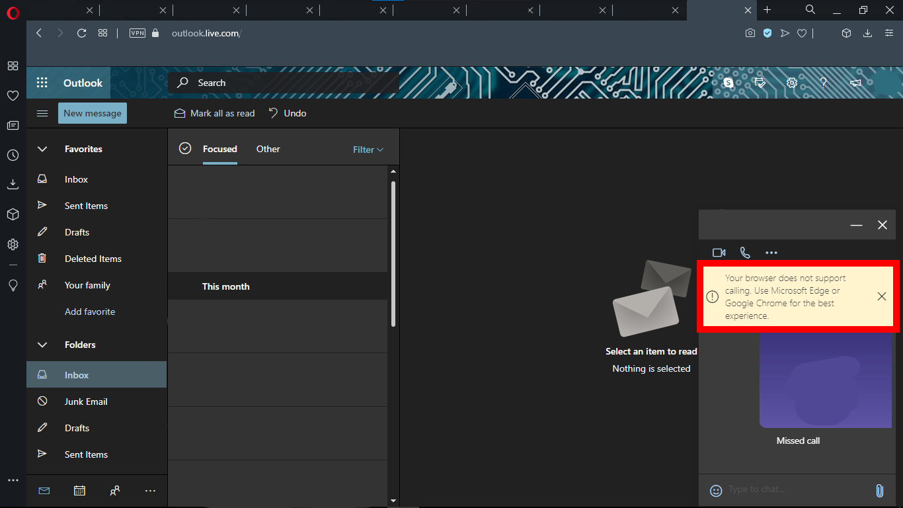Click the Add favorite link
Screen dimensions: 903x508
coord(90,312)
